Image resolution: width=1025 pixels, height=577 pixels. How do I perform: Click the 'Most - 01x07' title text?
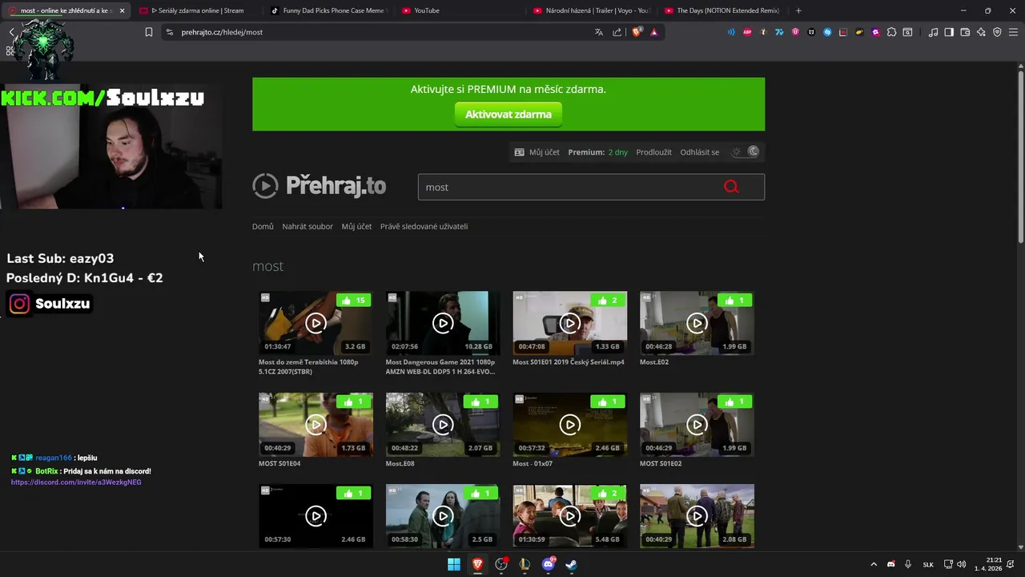point(533,464)
